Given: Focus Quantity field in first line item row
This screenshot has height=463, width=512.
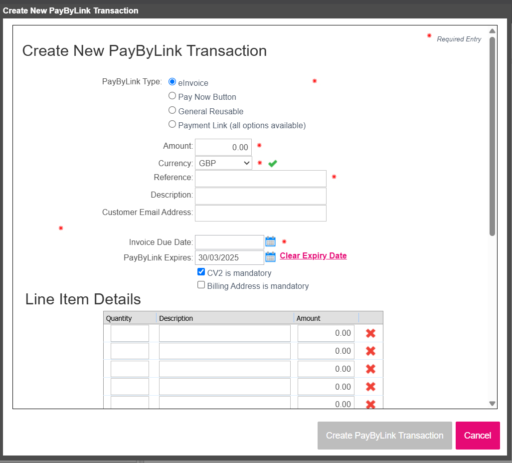Looking at the screenshot, I should tap(130, 333).
